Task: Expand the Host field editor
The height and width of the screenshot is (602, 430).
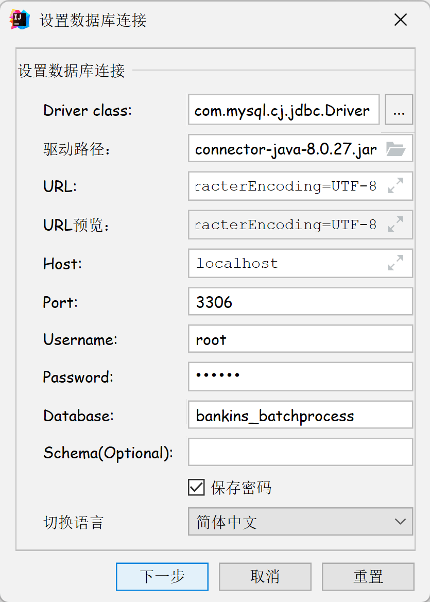Action: pos(395,263)
